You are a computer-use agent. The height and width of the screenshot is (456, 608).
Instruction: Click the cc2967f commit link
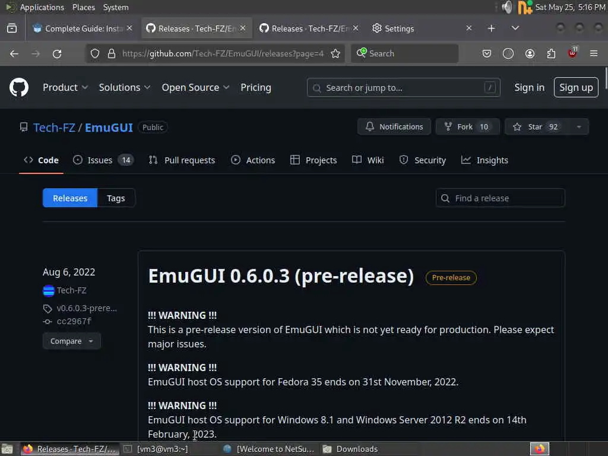click(x=74, y=321)
